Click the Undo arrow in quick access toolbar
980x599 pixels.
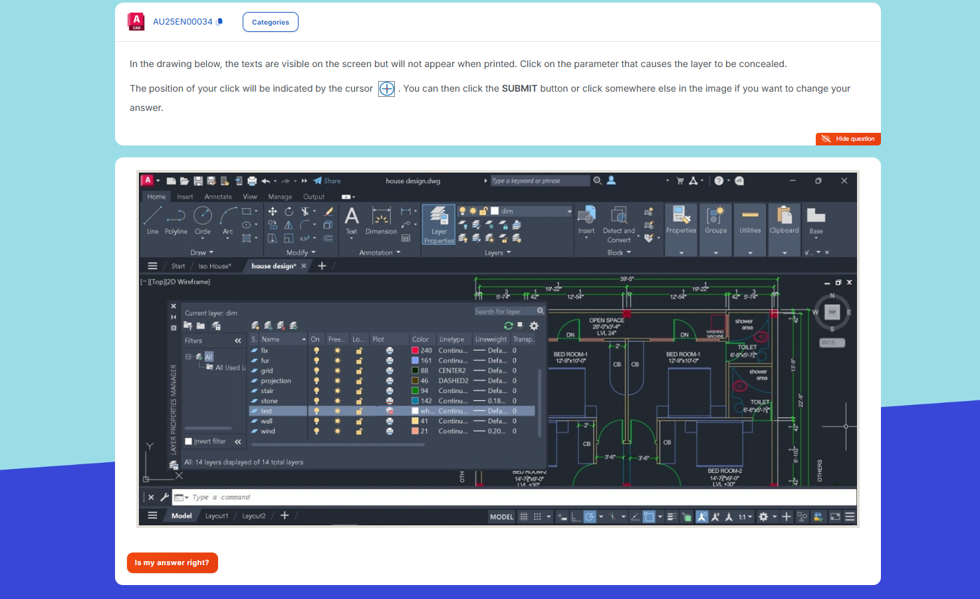[266, 181]
